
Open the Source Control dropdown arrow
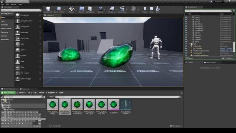65,10
